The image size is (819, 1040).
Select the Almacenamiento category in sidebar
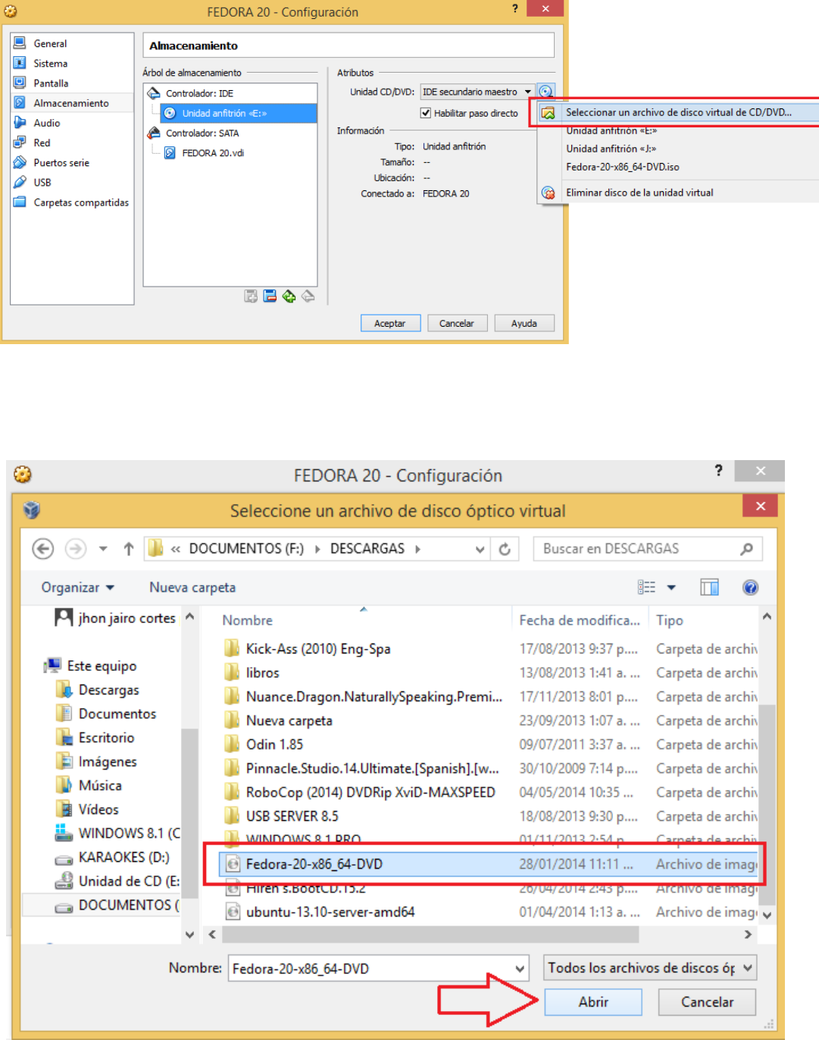point(71,102)
